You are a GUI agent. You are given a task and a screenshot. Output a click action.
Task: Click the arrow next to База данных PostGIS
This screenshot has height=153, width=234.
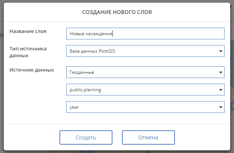[220, 51]
